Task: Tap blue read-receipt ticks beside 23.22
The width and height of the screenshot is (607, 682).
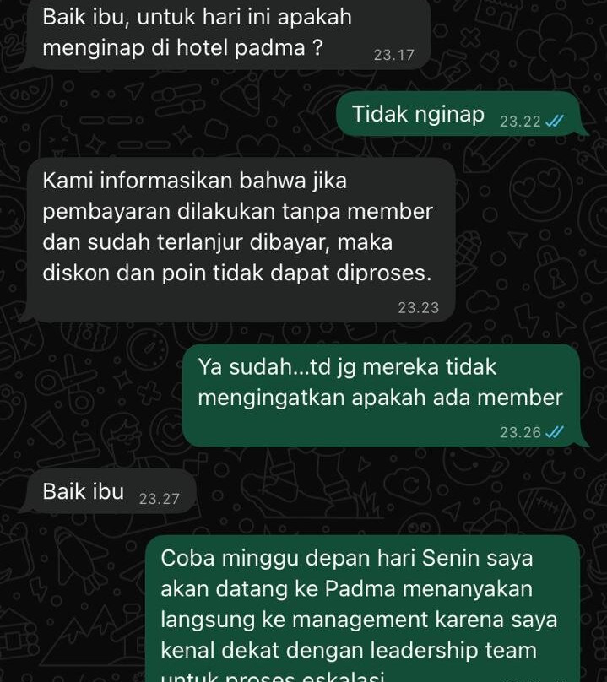Action: tap(555, 121)
